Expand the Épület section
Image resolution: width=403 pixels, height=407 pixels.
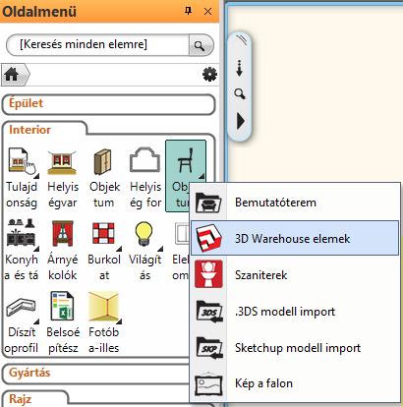(108, 104)
